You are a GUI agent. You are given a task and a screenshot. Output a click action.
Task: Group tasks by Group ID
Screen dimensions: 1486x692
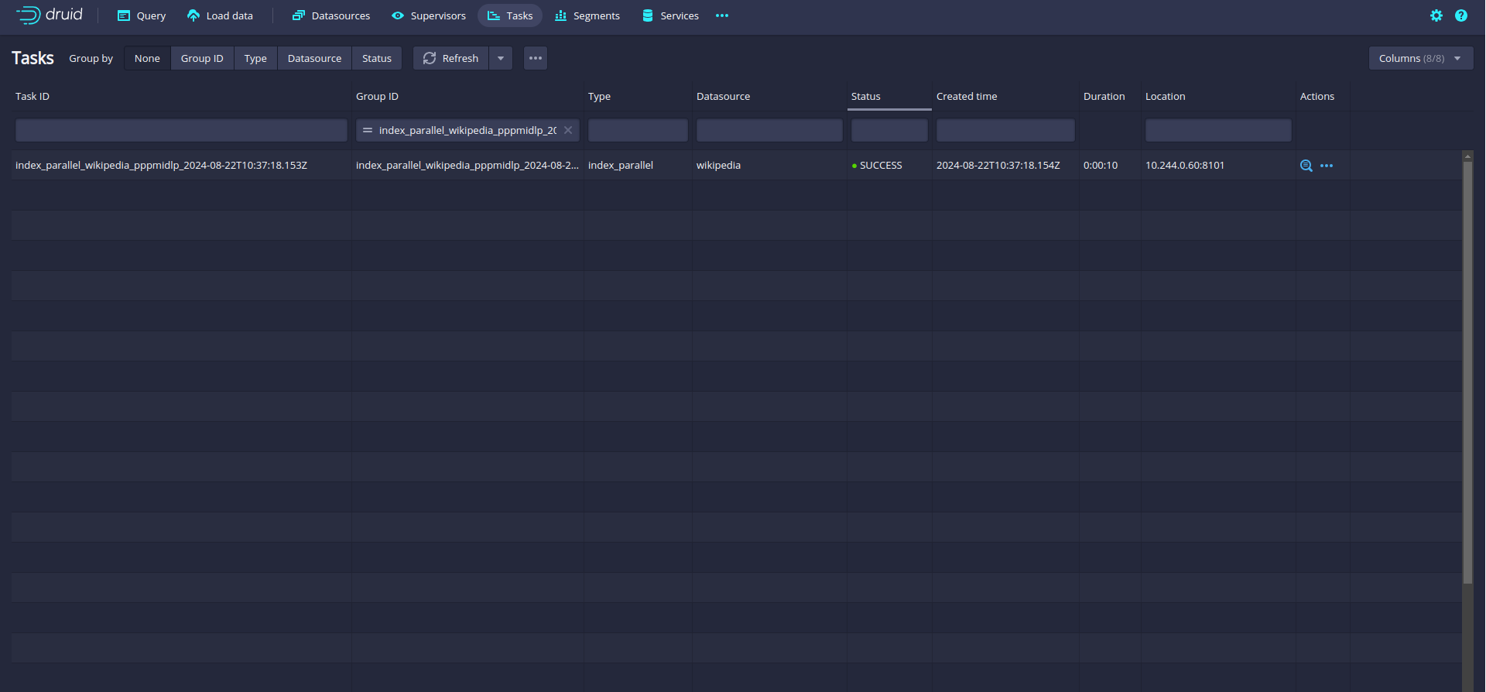coord(202,58)
